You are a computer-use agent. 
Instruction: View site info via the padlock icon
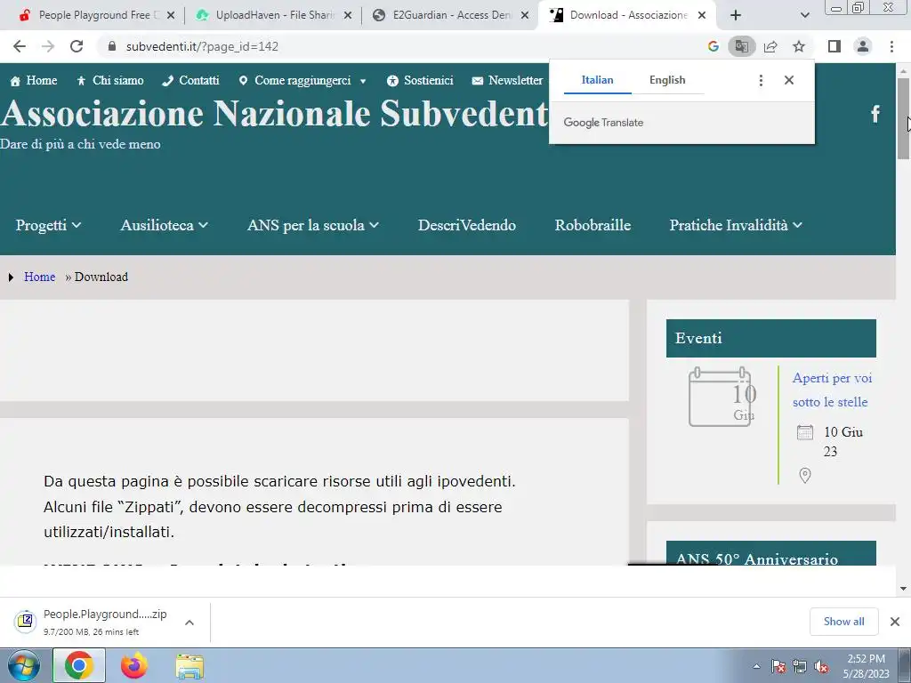coord(112,46)
